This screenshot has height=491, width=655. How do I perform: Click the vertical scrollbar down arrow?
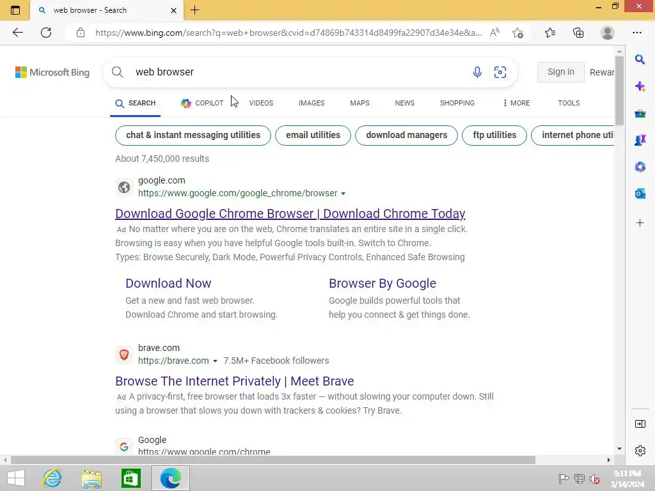pyautogui.click(x=619, y=449)
